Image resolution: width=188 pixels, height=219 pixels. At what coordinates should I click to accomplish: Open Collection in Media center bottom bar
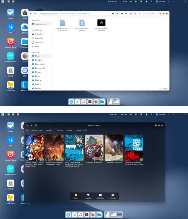pos(100,196)
